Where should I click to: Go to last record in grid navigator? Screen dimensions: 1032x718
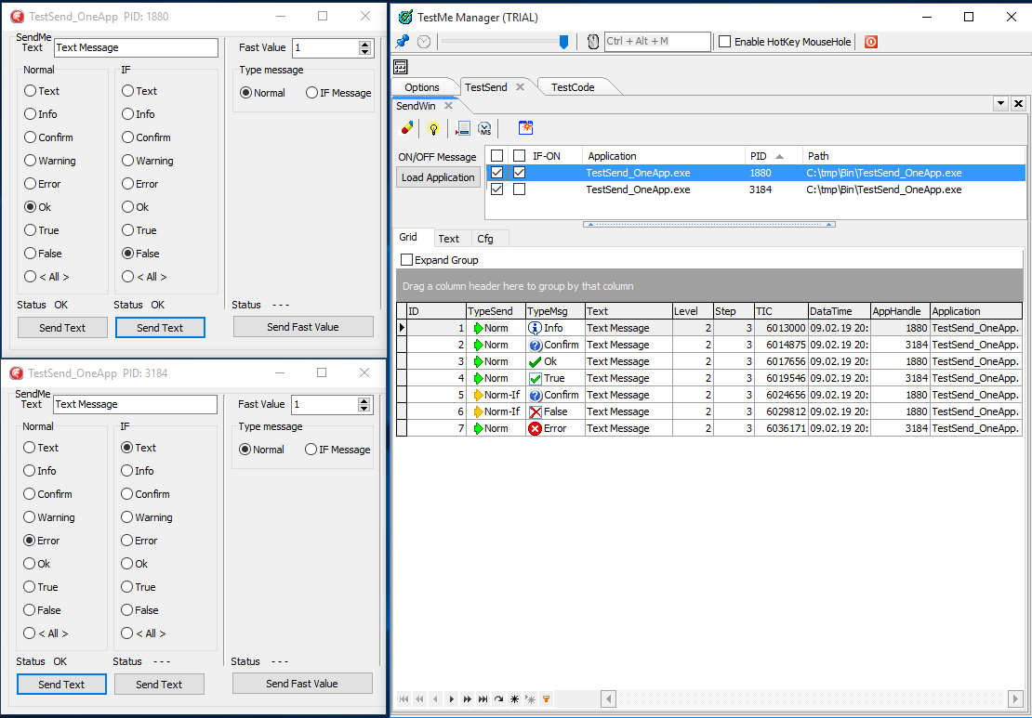pyautogui.click(x=483, y=698)
